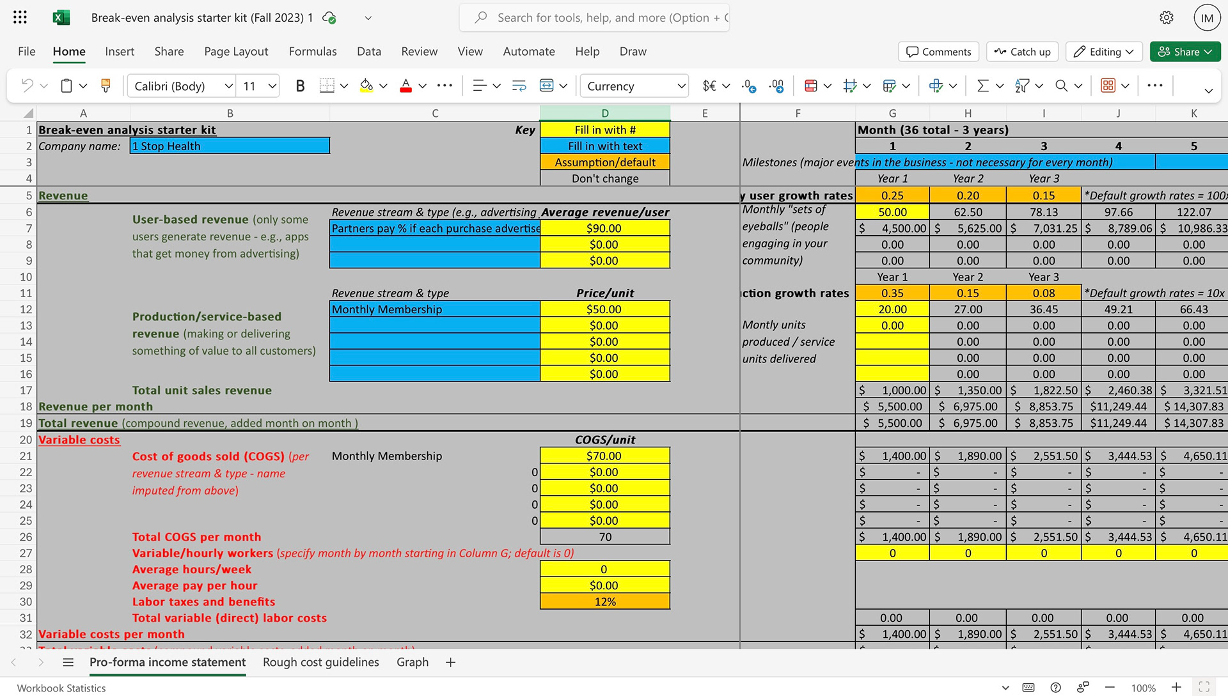
Task: Open the all sheets list
Action: [x=68, y=662]
